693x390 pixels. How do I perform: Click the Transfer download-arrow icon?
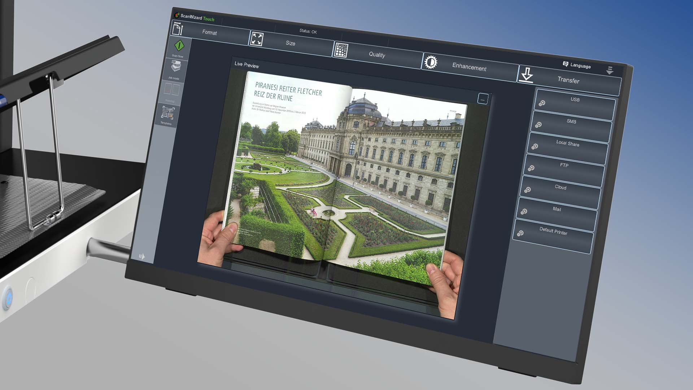click(x=527, y=75)
